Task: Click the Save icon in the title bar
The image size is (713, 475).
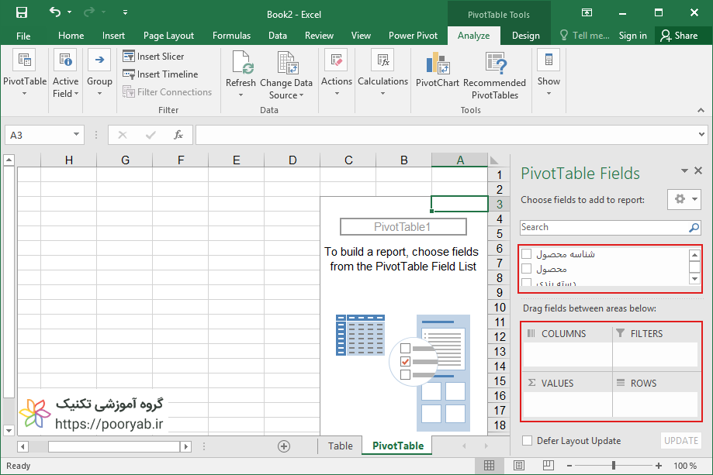Action: [x=22, y=12]
